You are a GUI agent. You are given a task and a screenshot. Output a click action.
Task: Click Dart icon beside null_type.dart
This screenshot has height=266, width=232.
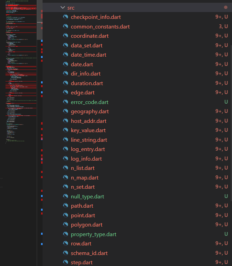tap(66, 196)
